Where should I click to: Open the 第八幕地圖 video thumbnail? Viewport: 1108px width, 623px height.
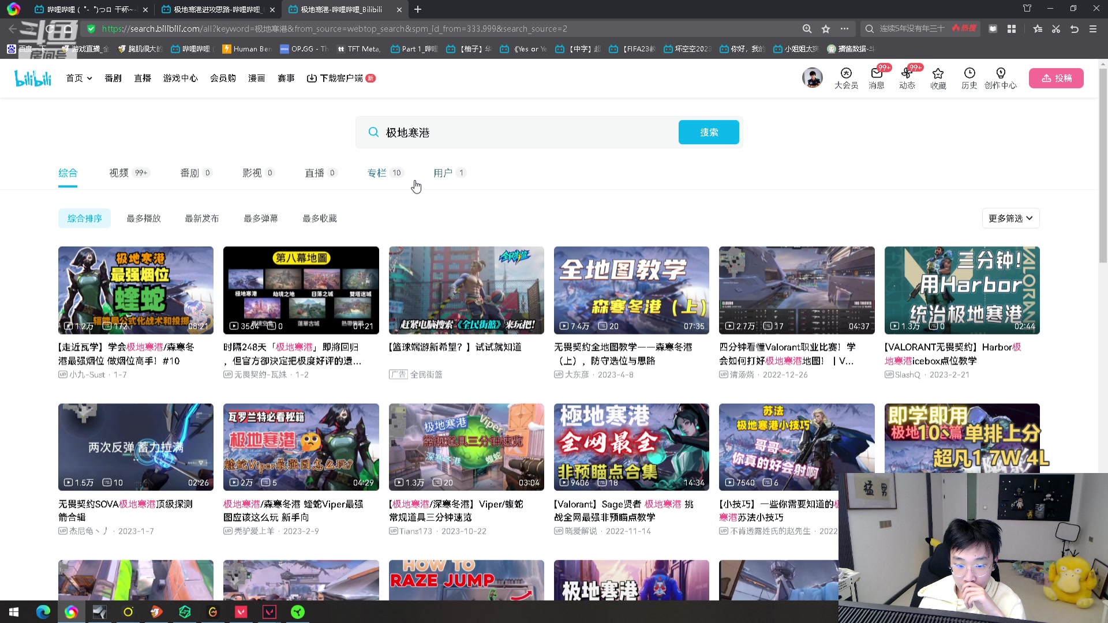(301, 290)
